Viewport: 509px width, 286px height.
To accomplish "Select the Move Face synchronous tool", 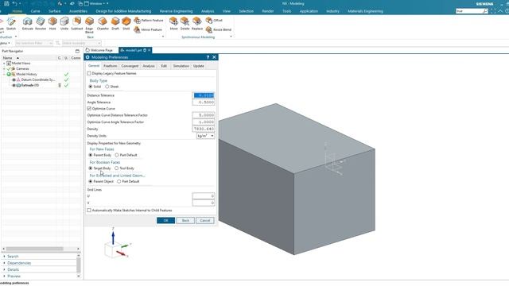I will click(173, 23).
